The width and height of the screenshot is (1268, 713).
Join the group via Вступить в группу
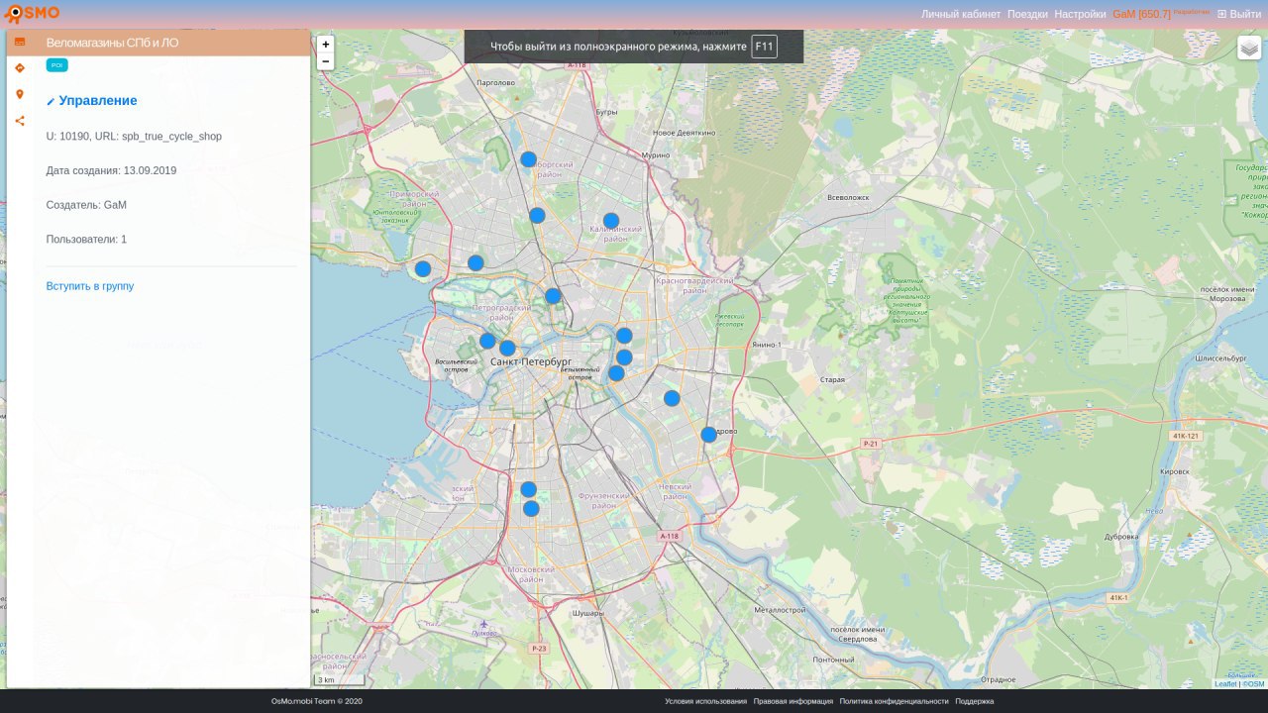[90, 286]
